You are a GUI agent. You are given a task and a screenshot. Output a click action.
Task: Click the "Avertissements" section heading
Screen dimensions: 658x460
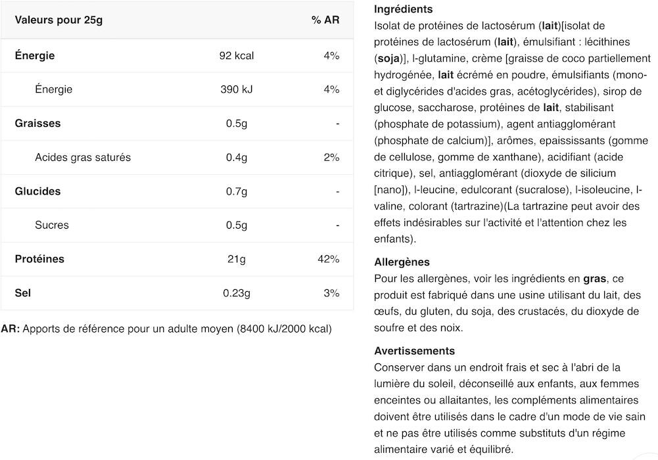(x=414, y=351)
